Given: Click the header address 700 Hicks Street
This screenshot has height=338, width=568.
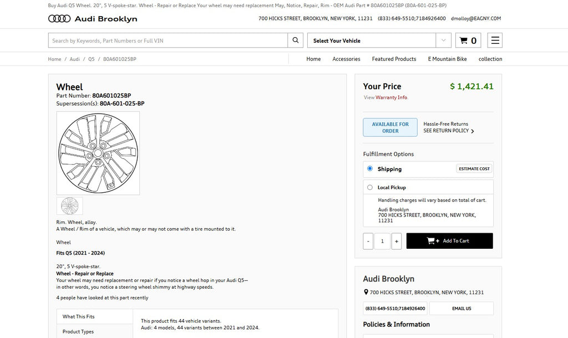Looking at the screenshot, I should click(x=316, y=18).
